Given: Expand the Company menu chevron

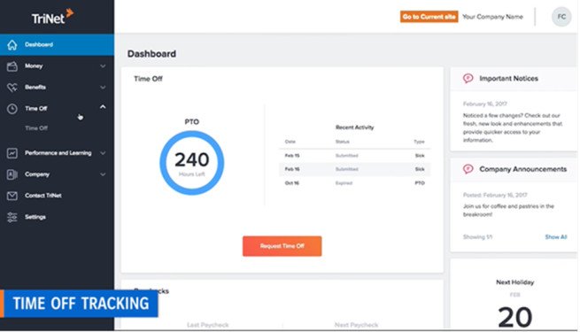Looking at the screenshot, I should (x=103, y=174).
